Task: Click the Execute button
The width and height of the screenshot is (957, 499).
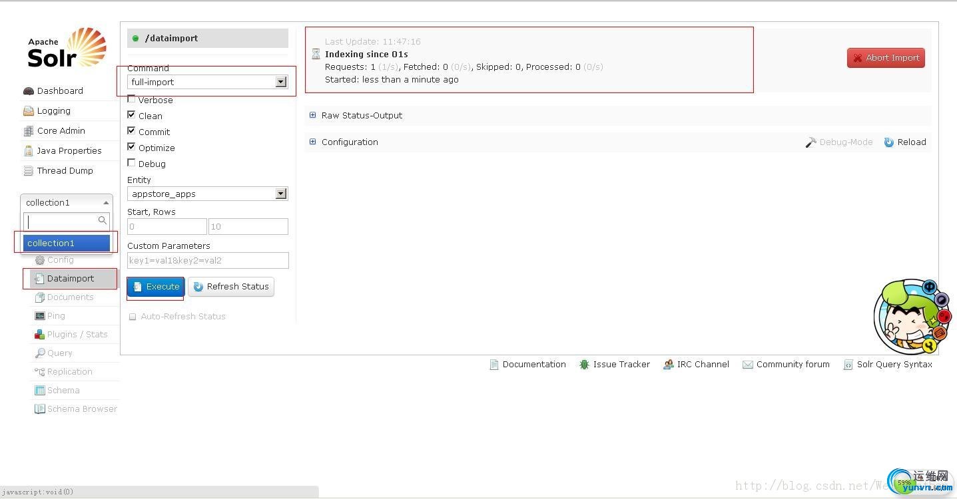Action: click(x=156, y=287)
